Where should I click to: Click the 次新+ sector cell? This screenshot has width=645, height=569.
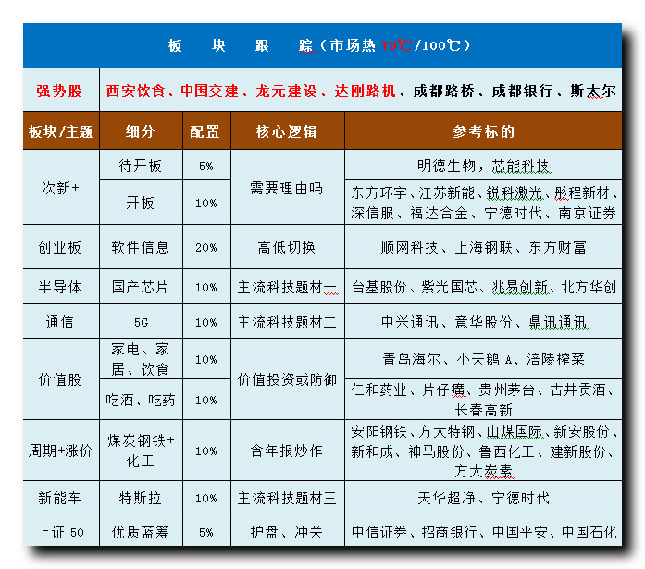[60, 188]
